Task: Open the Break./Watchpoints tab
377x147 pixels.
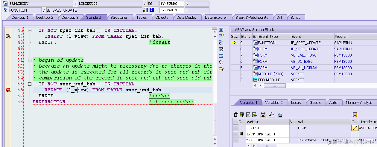Action: pos(252,17)
